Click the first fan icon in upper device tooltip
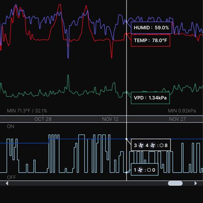 (141, 145)
